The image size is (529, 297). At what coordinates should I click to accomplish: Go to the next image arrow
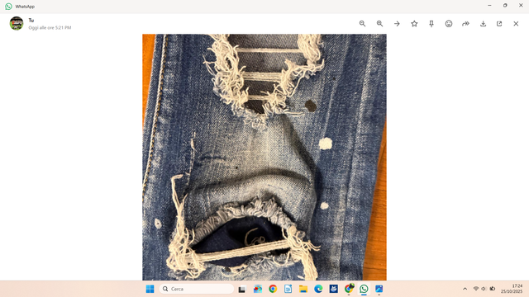(x=397, y=24)
